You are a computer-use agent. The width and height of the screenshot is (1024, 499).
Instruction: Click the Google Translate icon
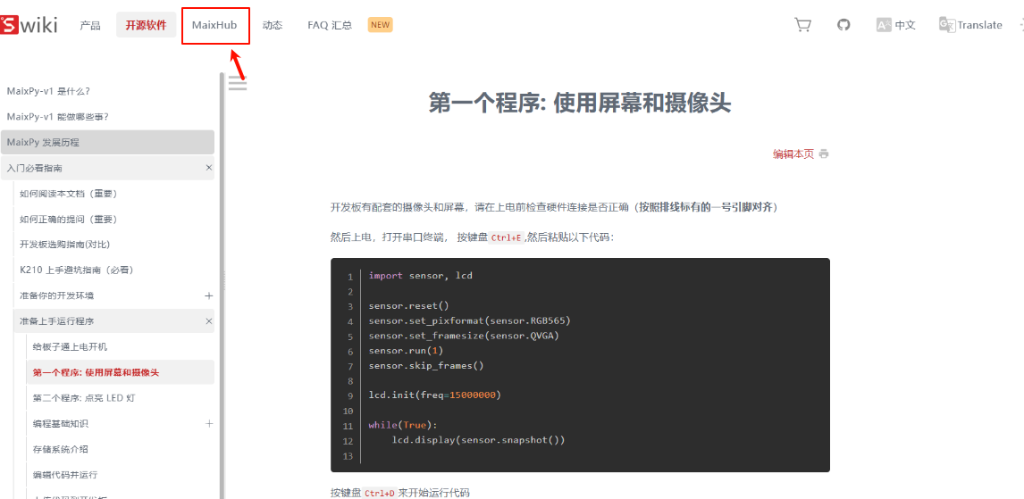[947, 25]
